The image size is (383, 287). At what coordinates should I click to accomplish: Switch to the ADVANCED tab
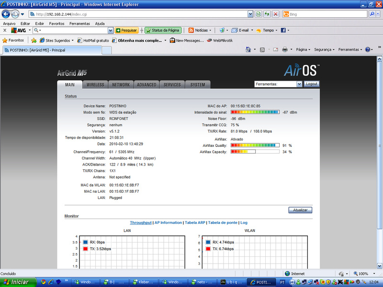(146, 85)
